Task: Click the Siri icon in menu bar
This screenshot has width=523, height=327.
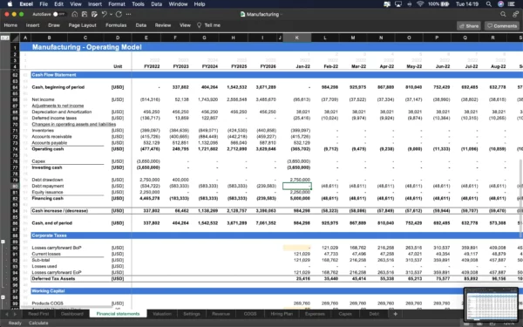Action: [x=500, y=4]
